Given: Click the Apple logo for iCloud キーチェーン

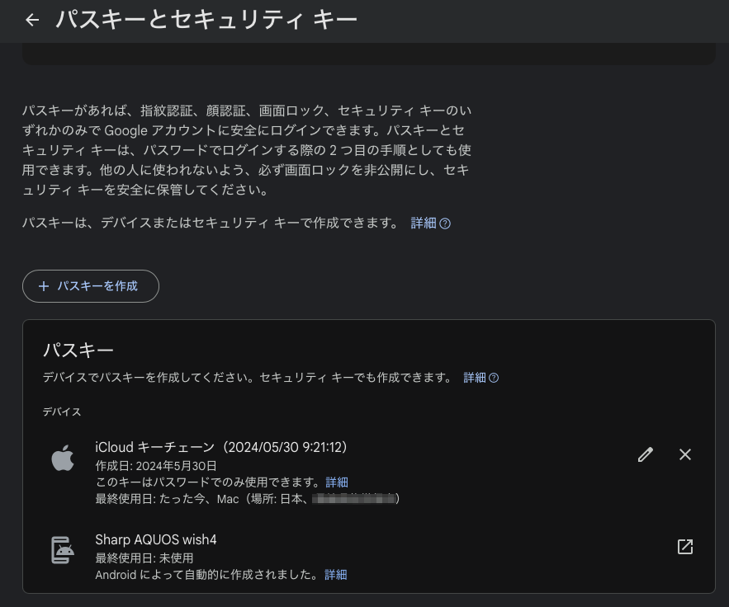Looking at the screenshot, I should pyautogui.click(x=63, y=458).
